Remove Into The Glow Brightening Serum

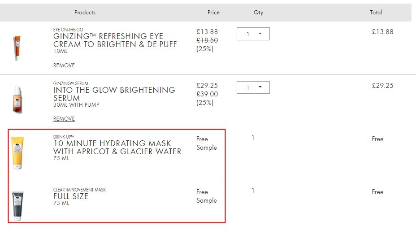[x=64, y=118]
